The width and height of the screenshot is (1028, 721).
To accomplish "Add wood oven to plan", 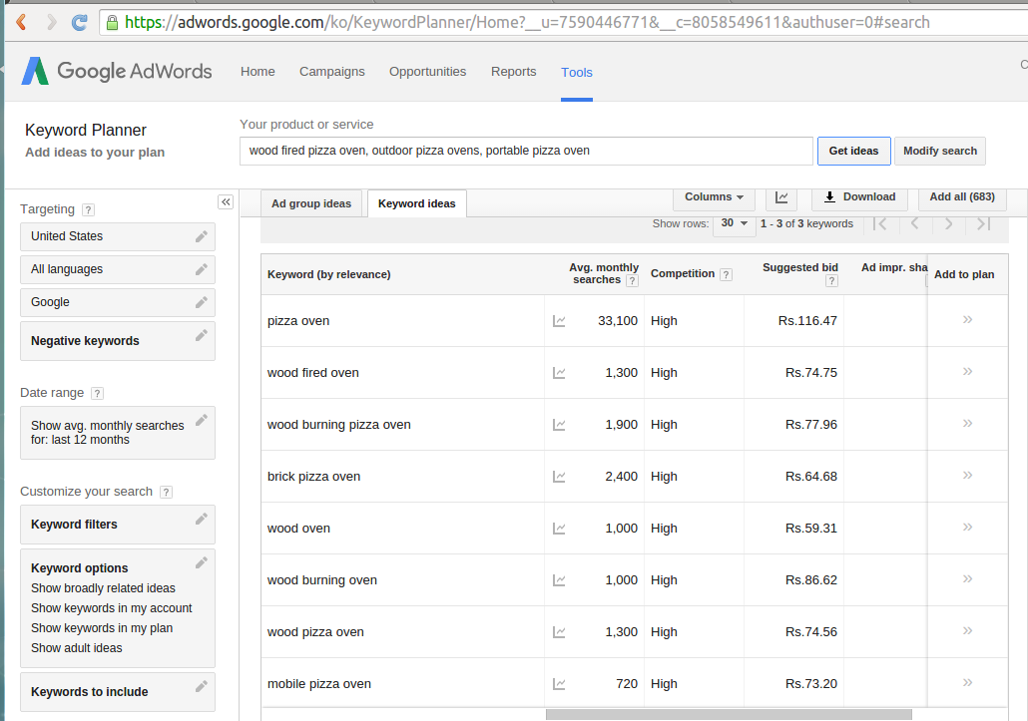I will (x=967, y=527).
